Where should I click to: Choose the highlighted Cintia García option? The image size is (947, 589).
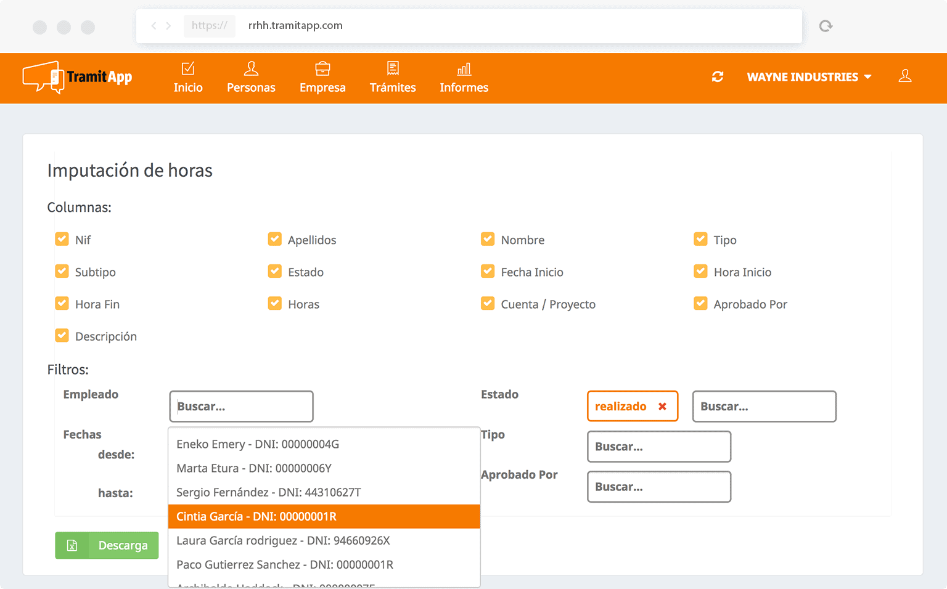tap(324, 516)
